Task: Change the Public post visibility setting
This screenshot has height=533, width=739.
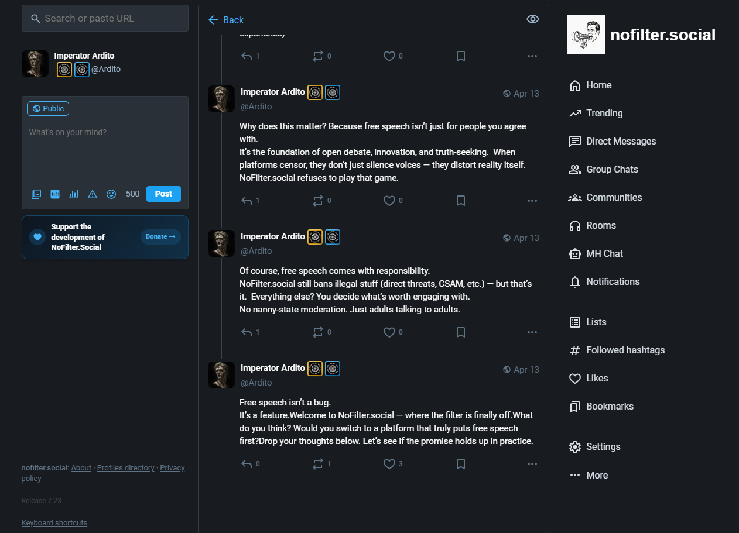Action: [48, 108]
